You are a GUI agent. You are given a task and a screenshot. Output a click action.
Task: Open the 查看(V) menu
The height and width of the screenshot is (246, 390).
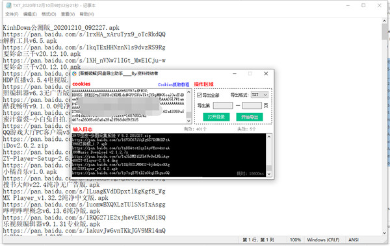68,14
